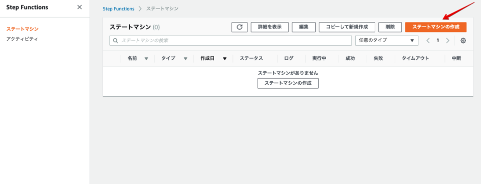Click the ログ column header
Screen dimensions: 481x184
pyautogui.click(x=289, y=59)
